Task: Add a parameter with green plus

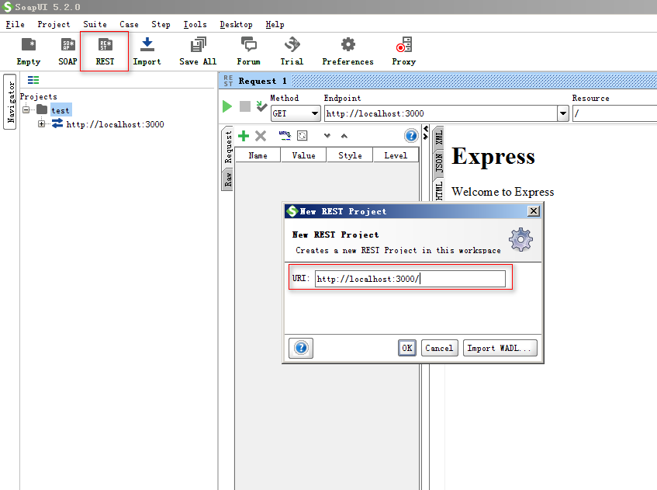Action: [244, 136]
